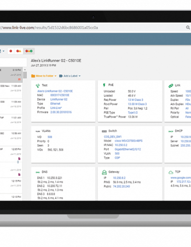191x247 pixels.
Task: Click red flag icon in 3:19 PM entry
Action: (19, 79)
